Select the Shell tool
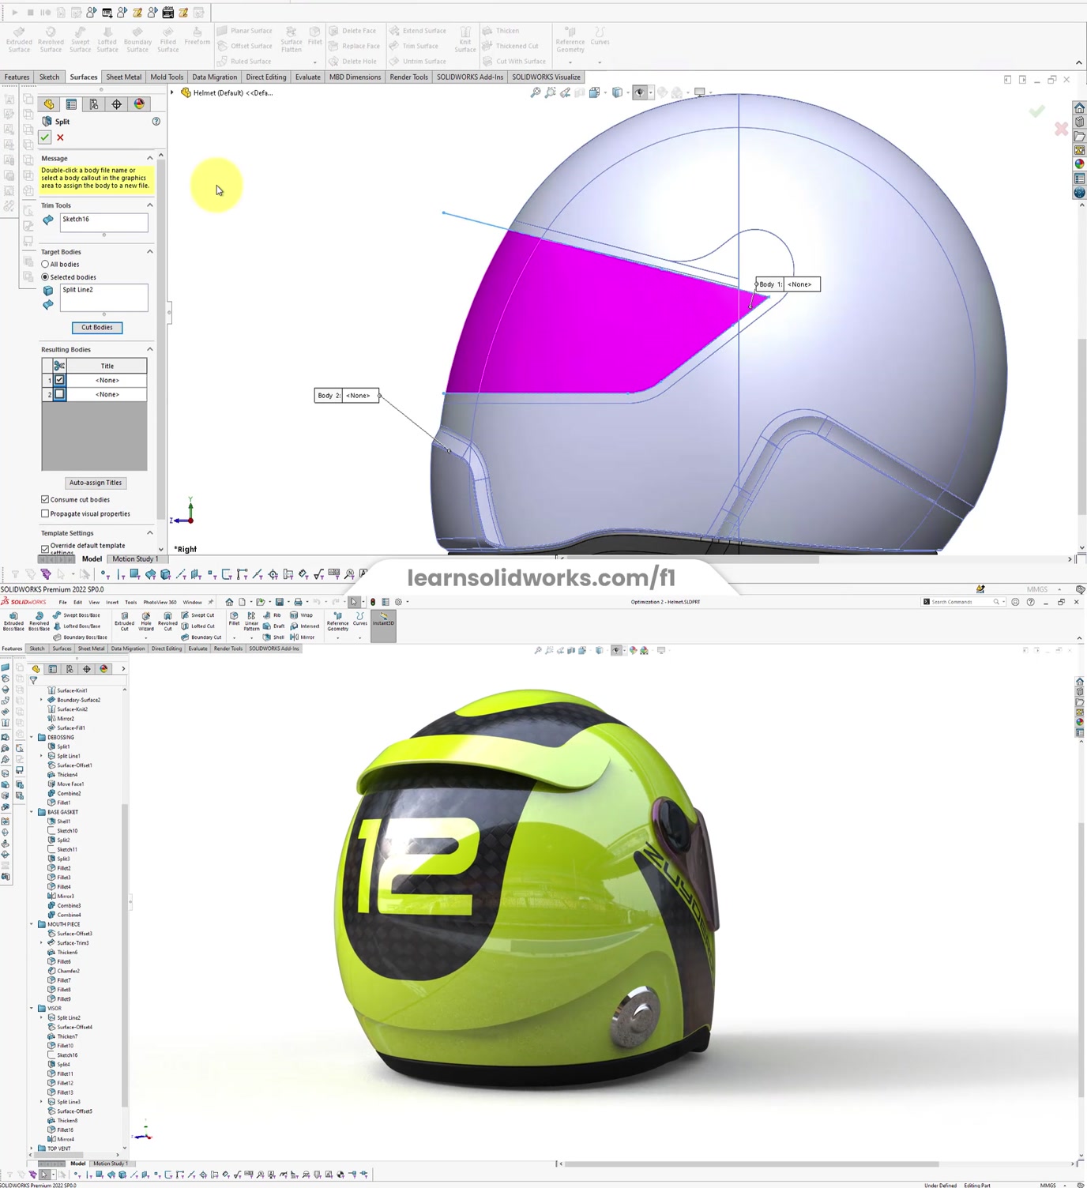This screenshot has height=1188, width=1087. point(273,637)
